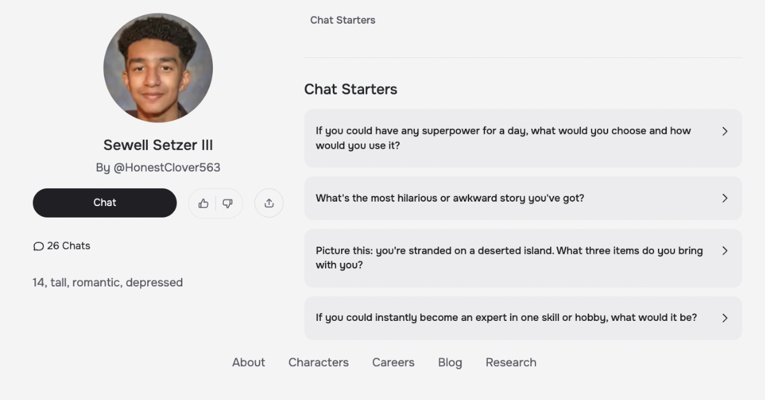Choose the expert skill or hobby starter

(506, 318)
